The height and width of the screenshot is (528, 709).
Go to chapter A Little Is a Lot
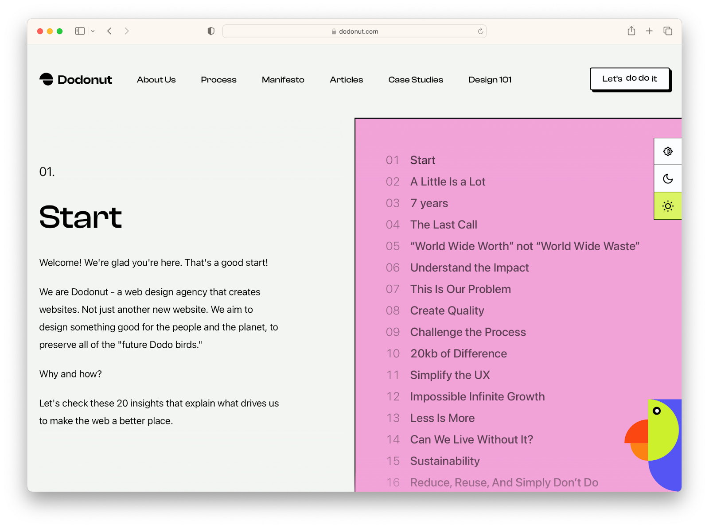click(436, 182)
